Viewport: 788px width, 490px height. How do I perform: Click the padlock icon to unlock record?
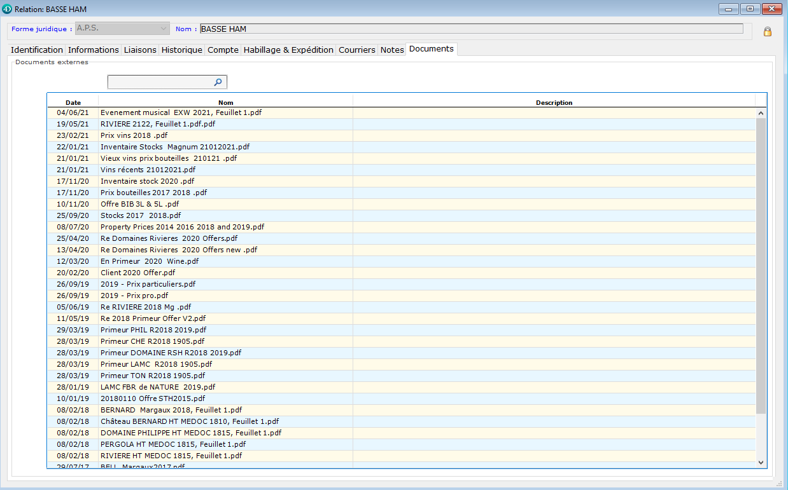pos(767,32)
